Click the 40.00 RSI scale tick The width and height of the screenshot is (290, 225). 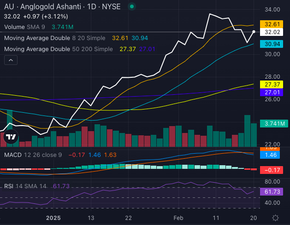pos(272,203)
